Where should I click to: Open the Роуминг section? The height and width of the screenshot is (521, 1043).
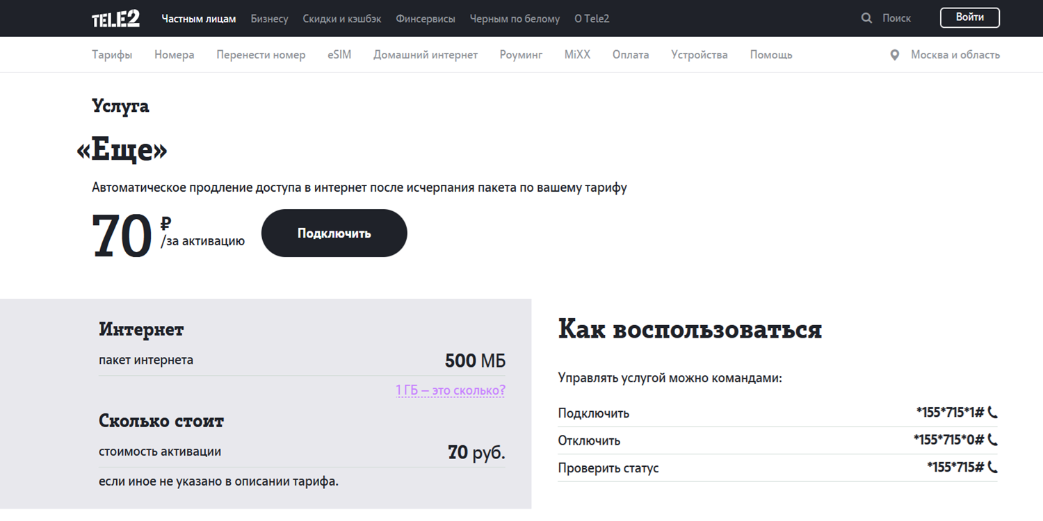pos(521,55)
